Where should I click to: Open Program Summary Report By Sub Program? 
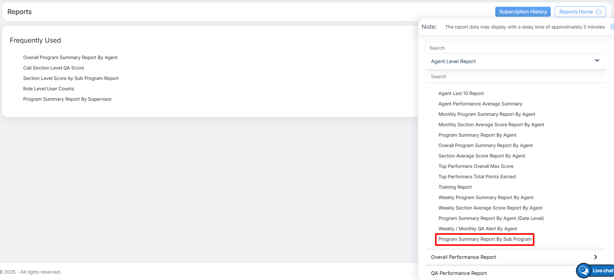click(485, 239)
